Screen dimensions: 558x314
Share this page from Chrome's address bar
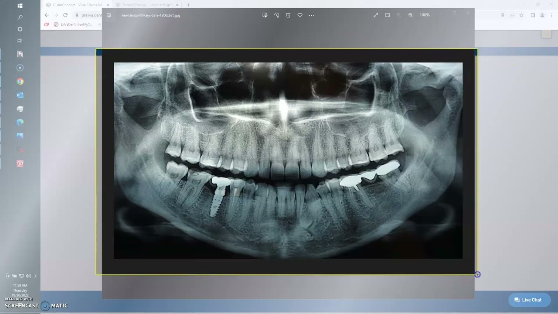click(512, 15)
